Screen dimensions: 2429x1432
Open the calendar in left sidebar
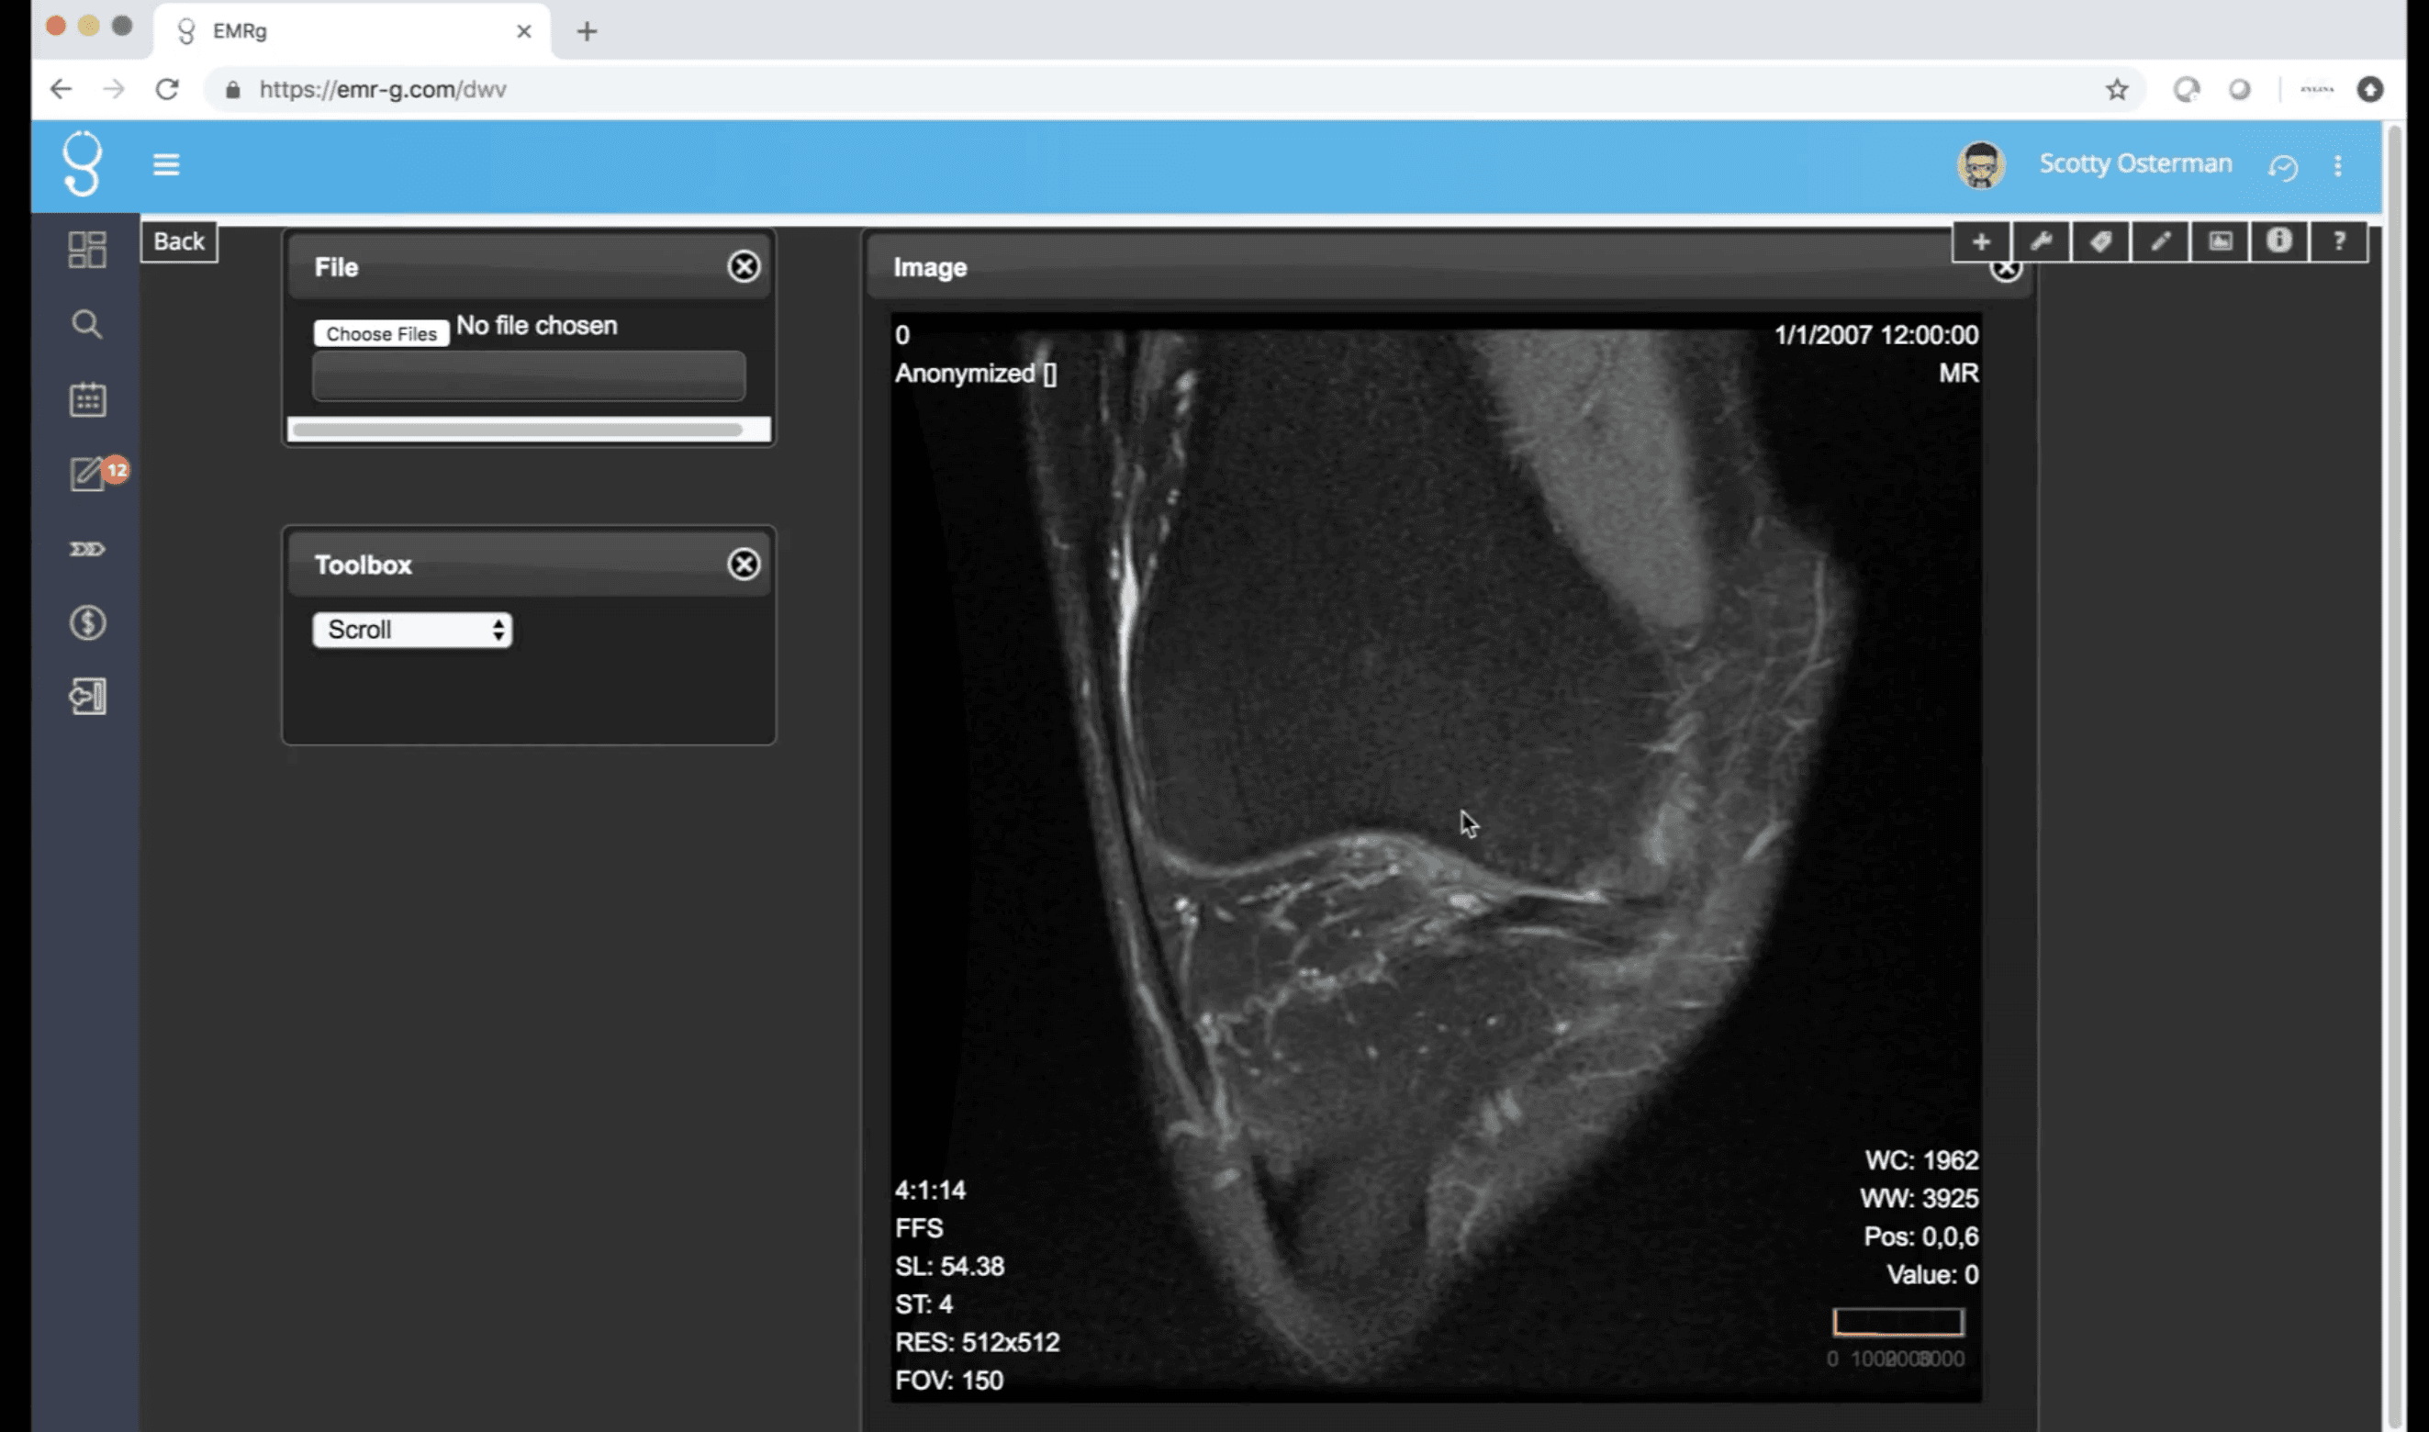[x=87, y=399]
